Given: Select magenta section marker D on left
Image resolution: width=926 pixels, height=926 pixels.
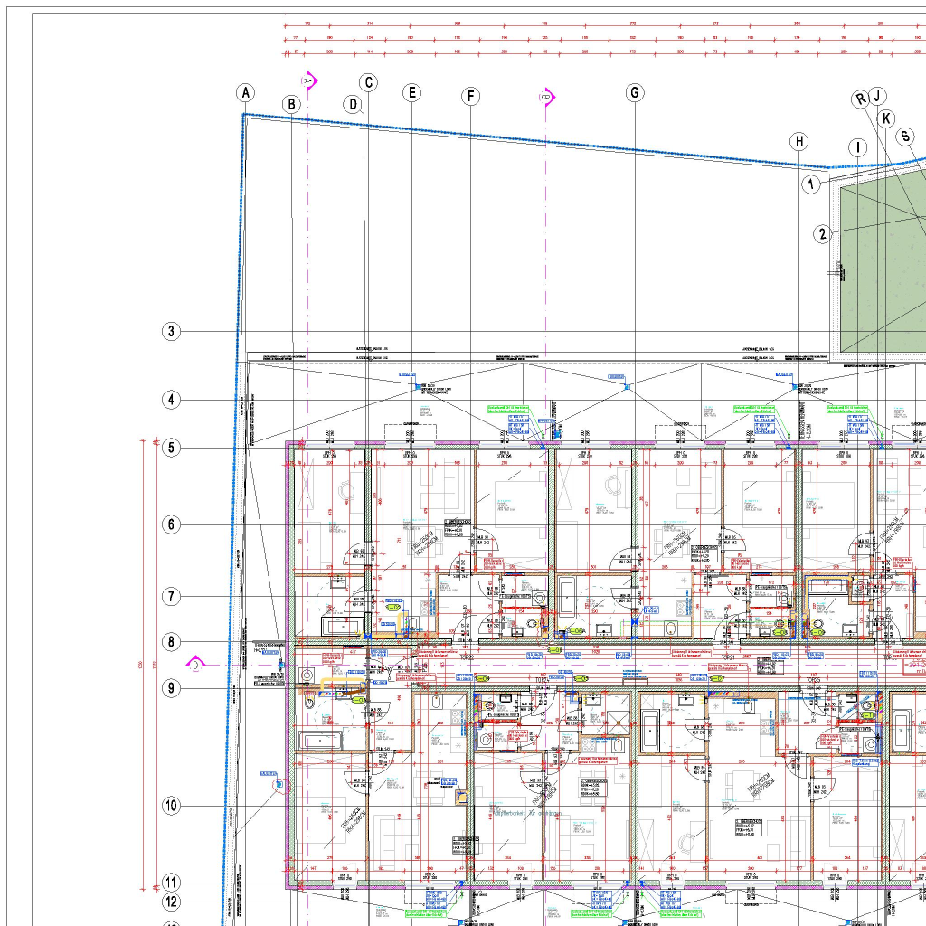Looking at the screenshot, I should (196, 665).
